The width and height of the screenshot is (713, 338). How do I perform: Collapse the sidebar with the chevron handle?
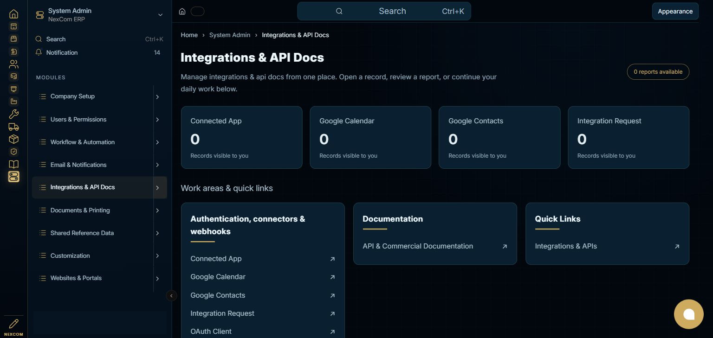pyautogui.click(x=171, y=295)
